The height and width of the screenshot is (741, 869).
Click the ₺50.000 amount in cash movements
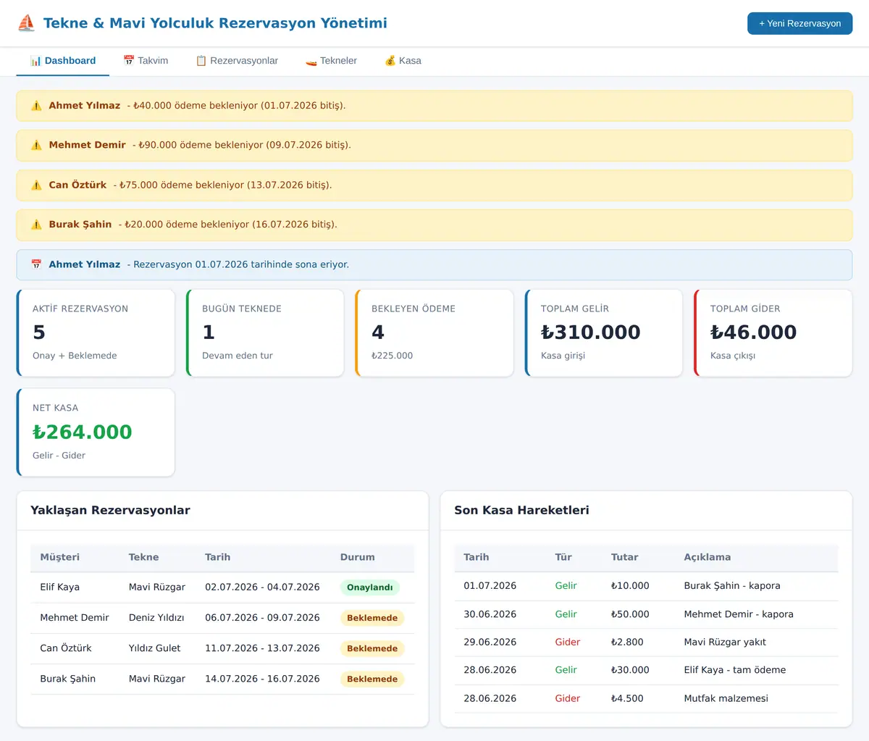pos(630,614)
